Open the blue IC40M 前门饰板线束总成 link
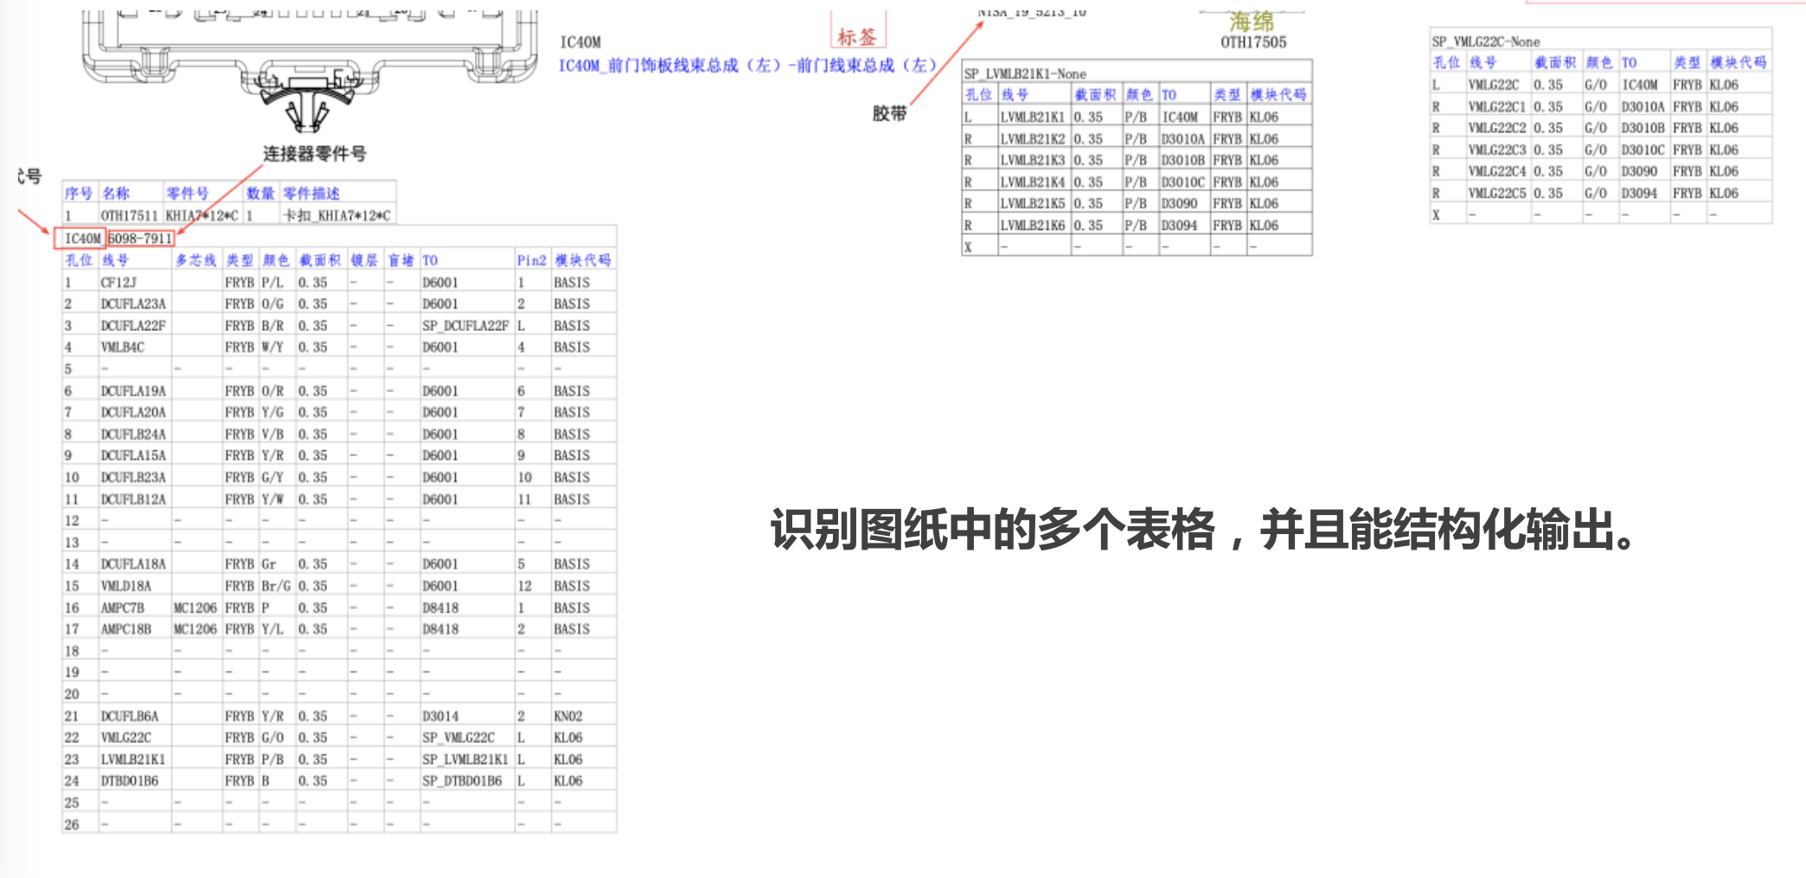The width and height of the screenshot is (1806, 878). coord(747,66)
